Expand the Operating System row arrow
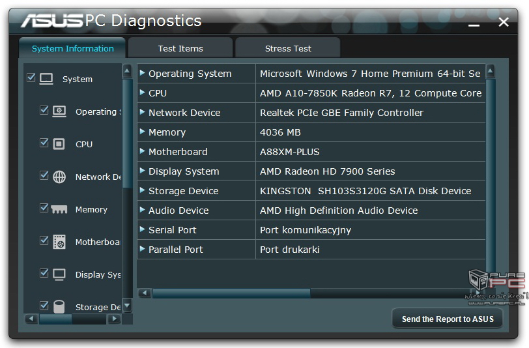 click(143, 72)
